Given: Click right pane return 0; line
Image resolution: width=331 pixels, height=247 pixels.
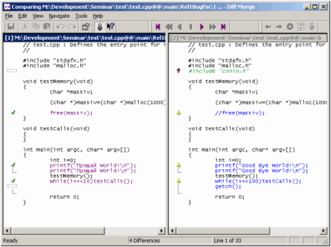Looking at the screenshot, I should [229, 197].
